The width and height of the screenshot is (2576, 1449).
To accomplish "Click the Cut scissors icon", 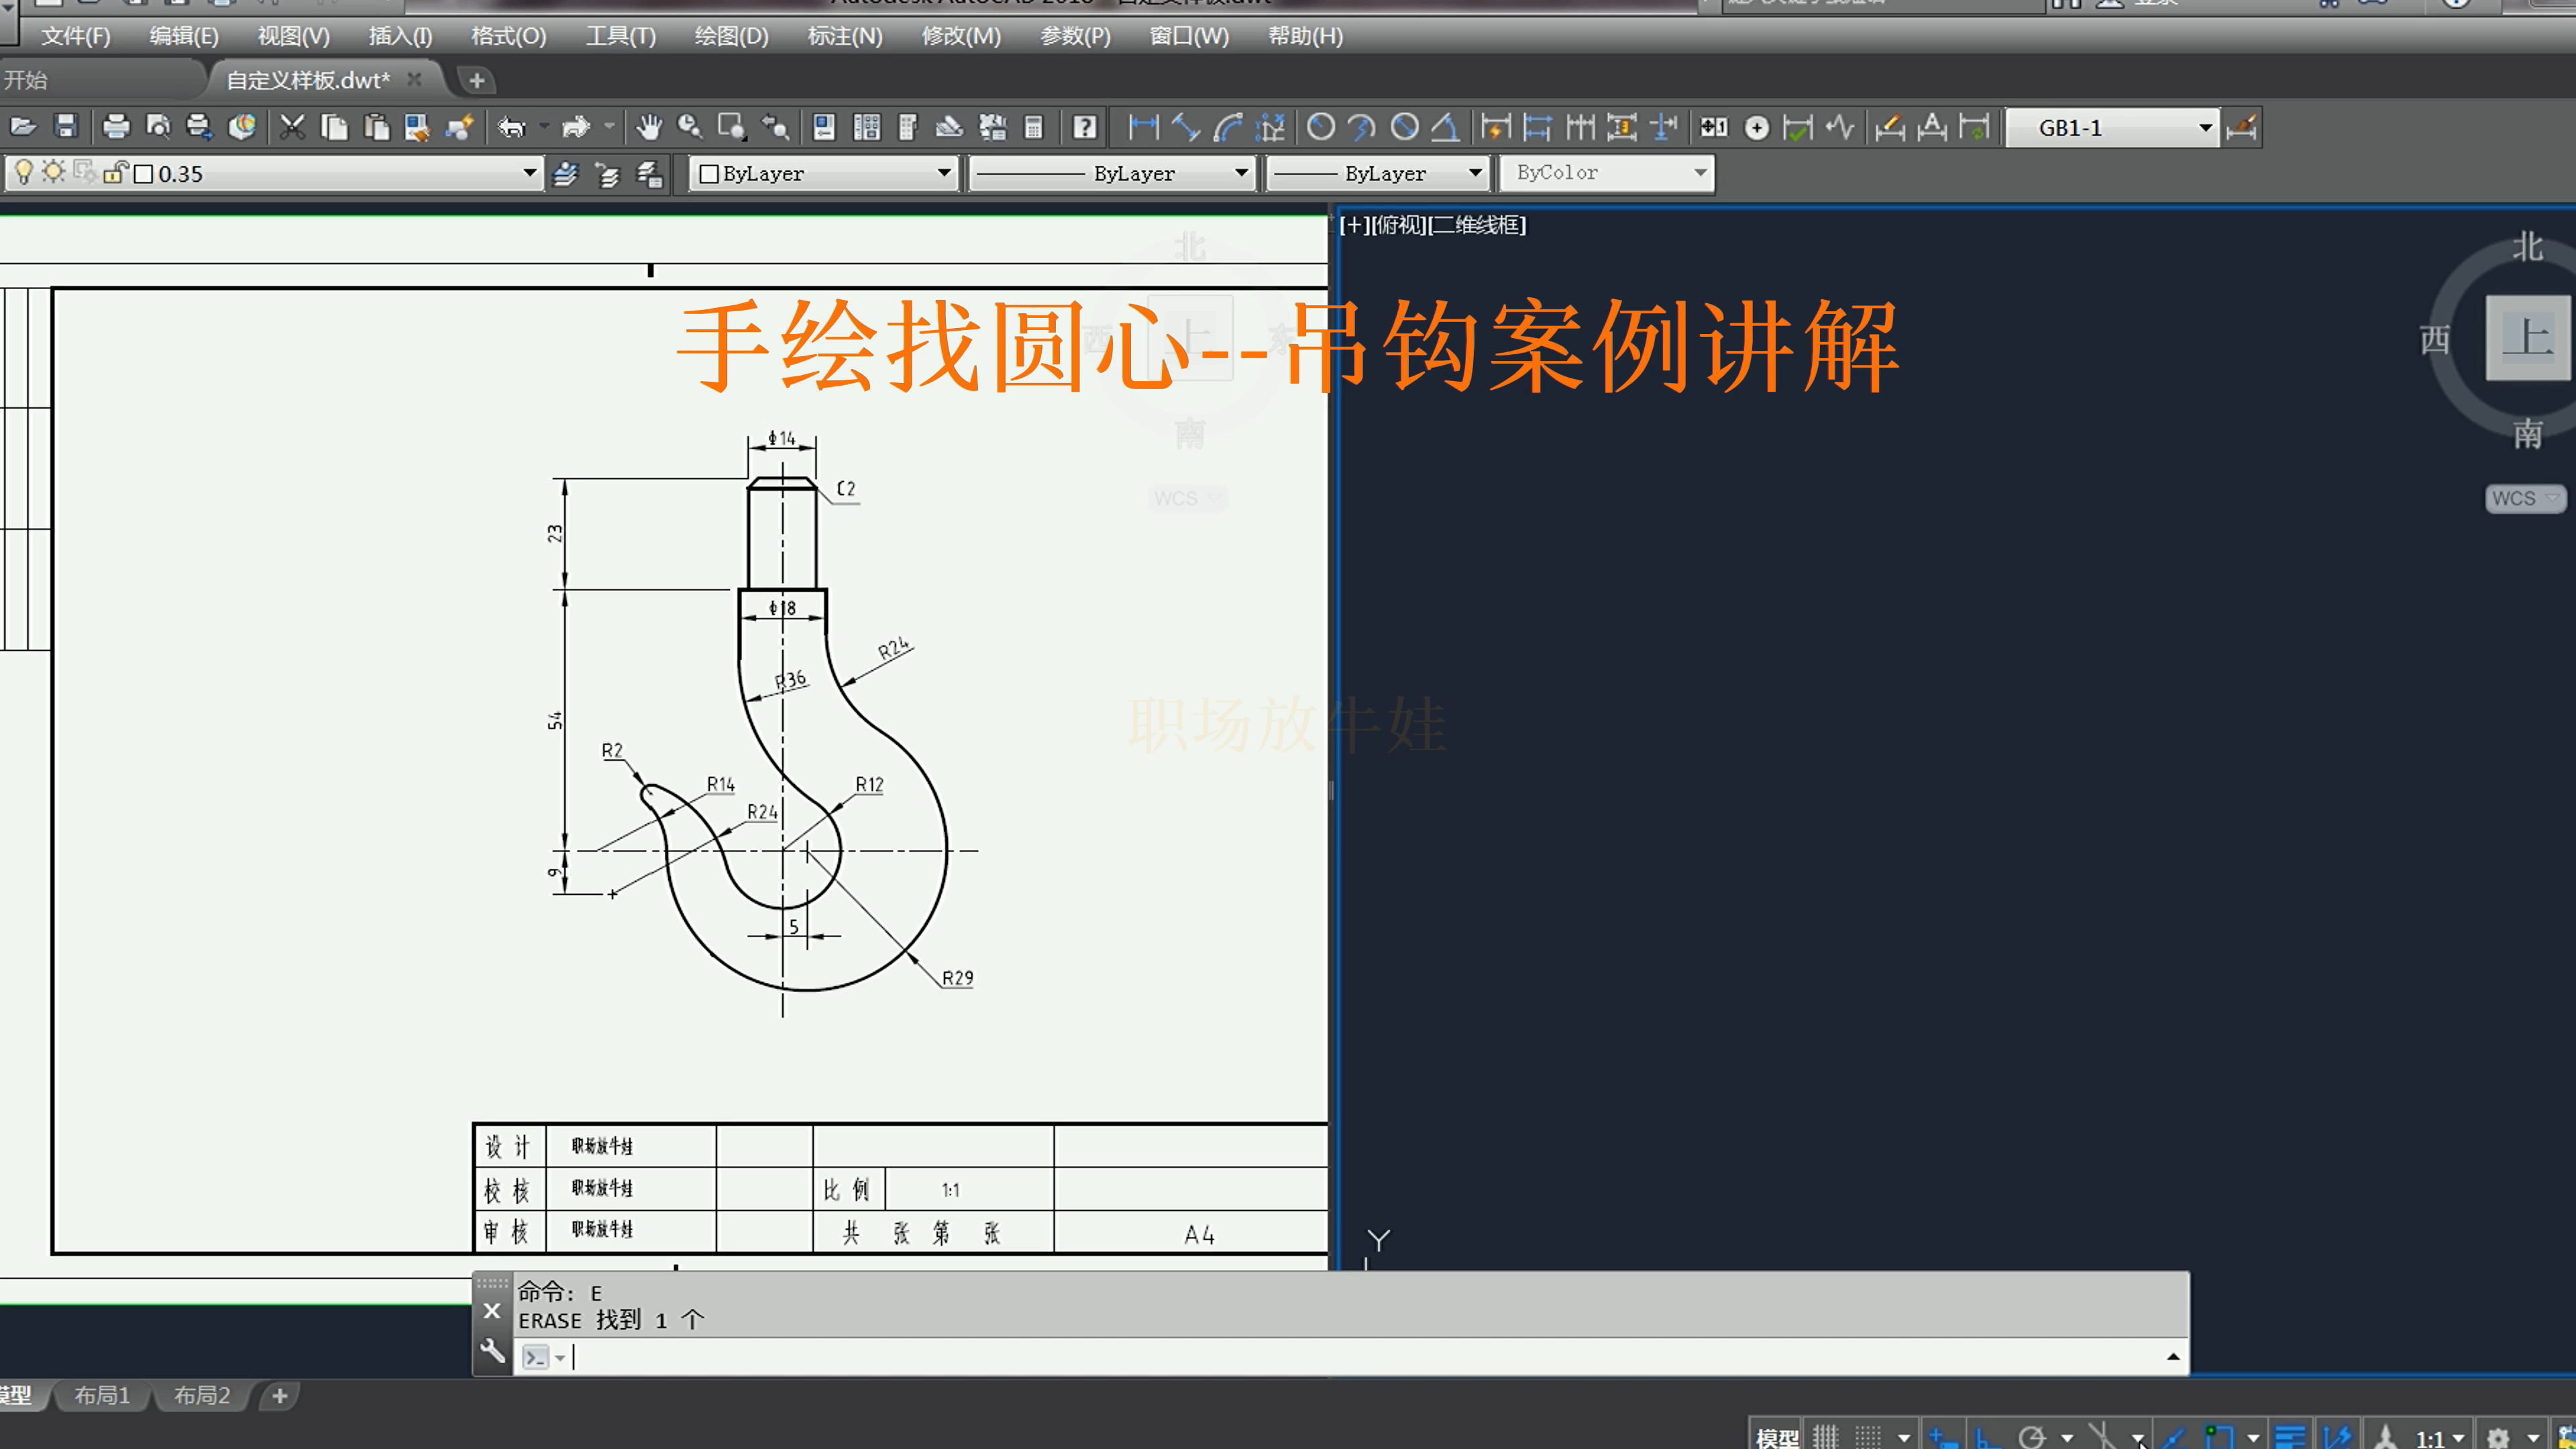I will pyautogui.click(x=292, y=127).
